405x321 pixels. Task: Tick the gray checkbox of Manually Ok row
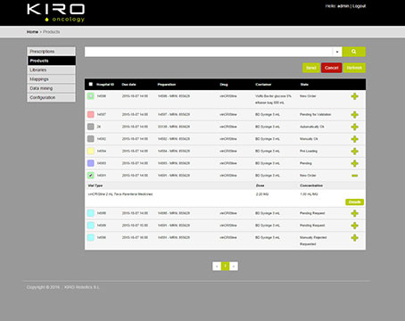click(x=91, y=139)
